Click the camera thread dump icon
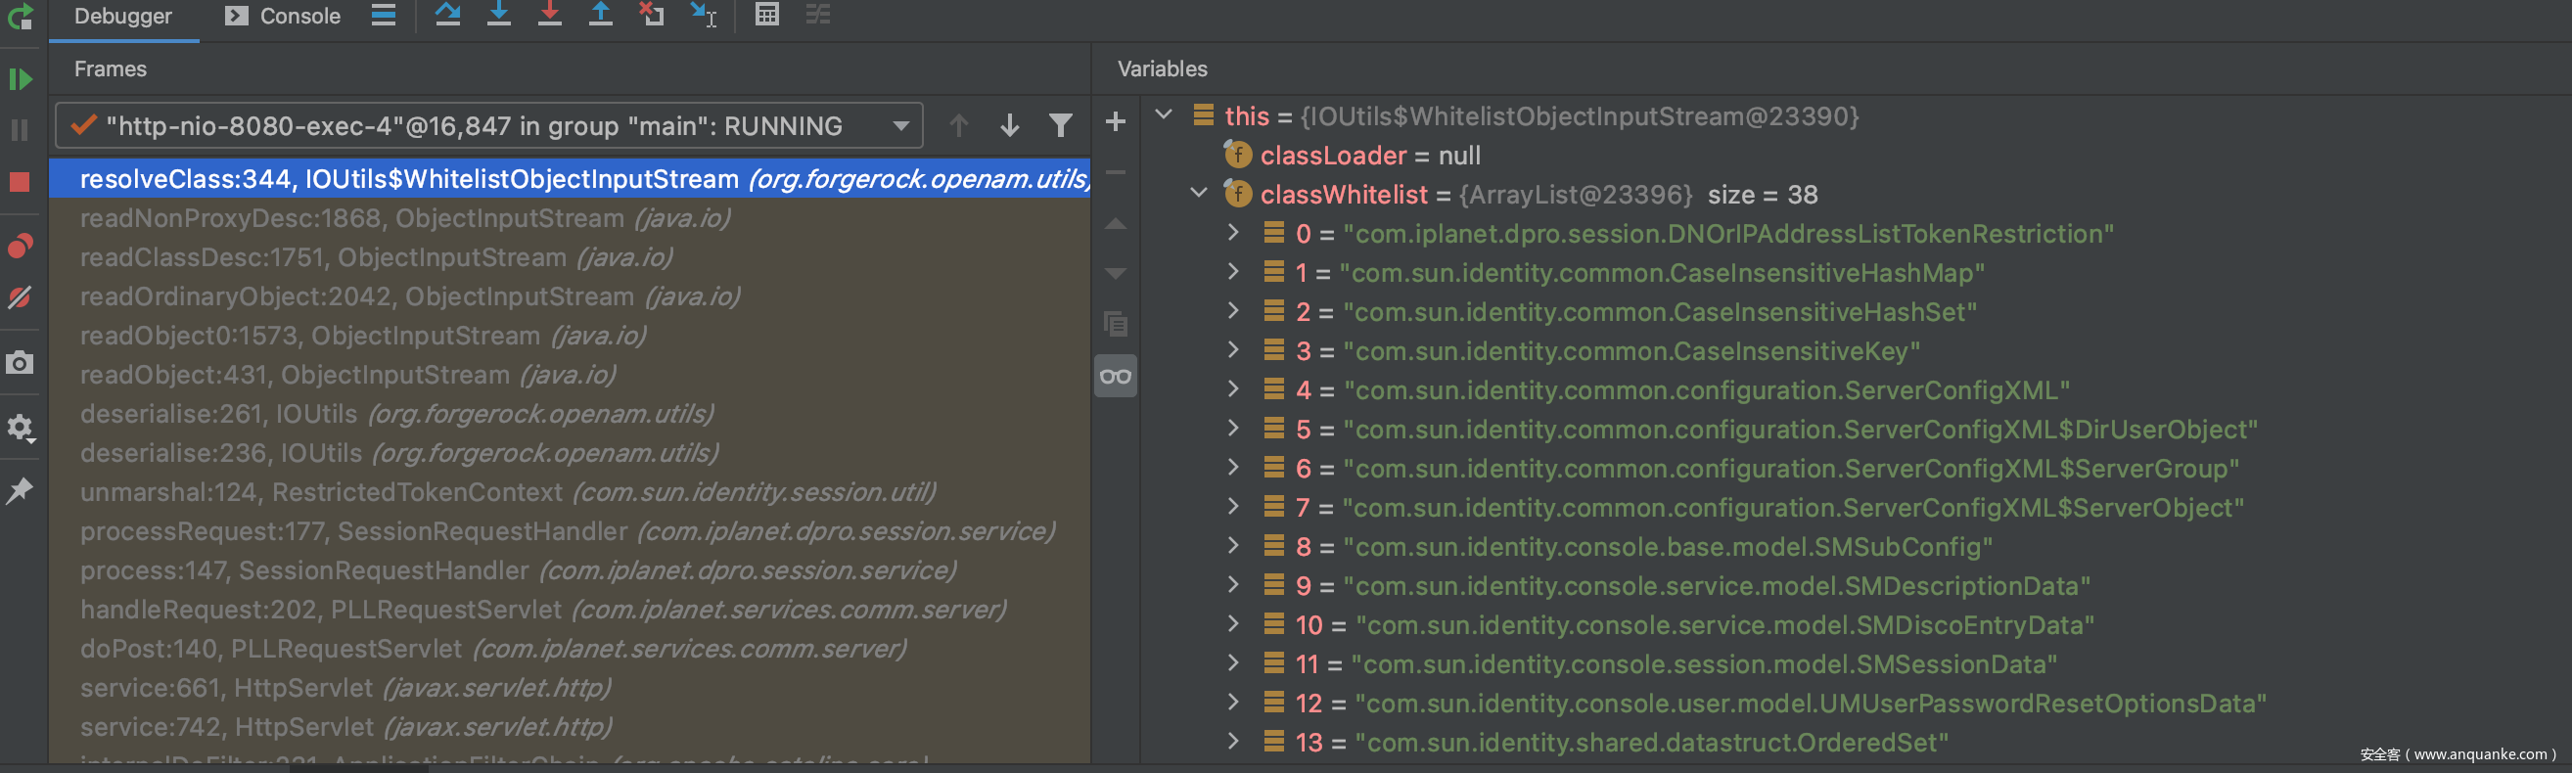 click(20, 363)
